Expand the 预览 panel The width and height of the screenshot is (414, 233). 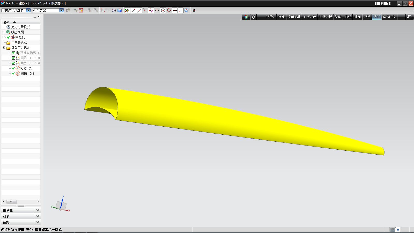tap(38, 222)
